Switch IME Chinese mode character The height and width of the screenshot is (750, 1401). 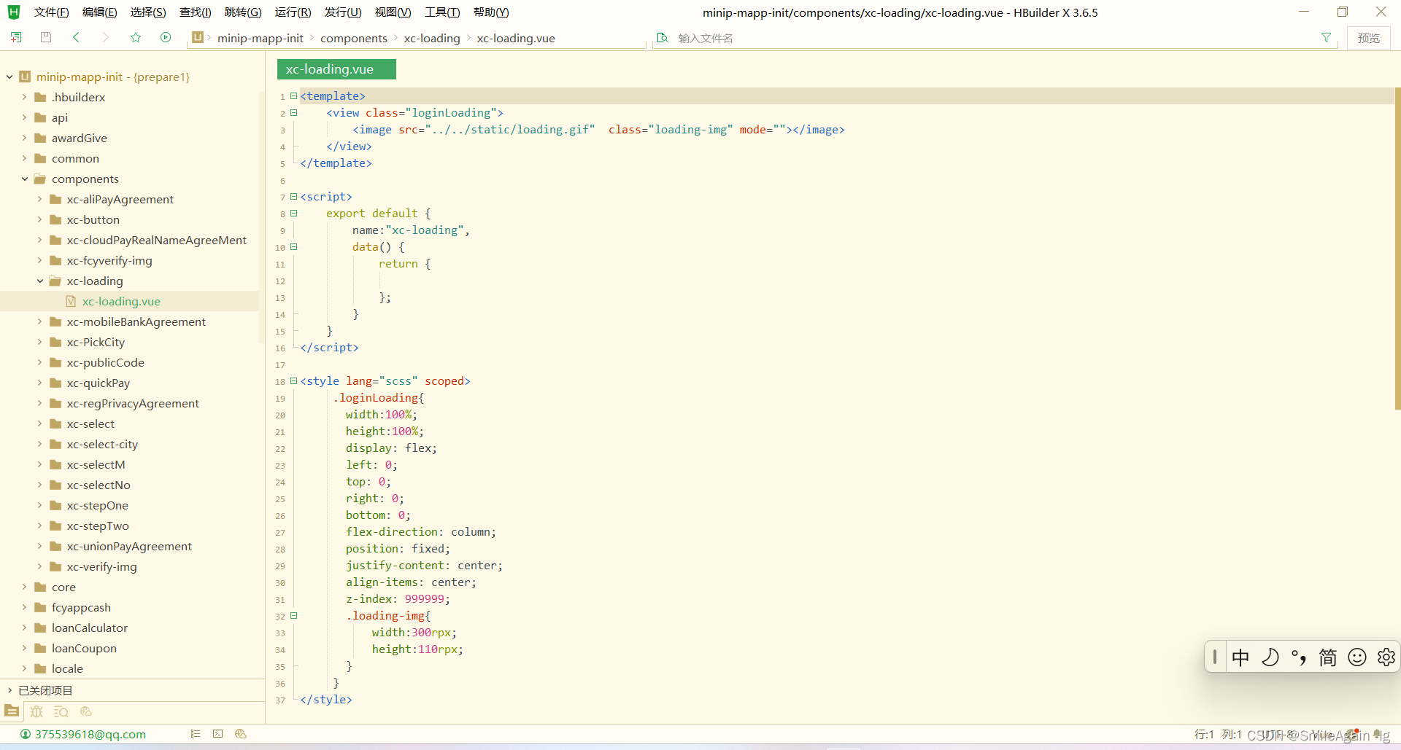(x=1240, y=657)
